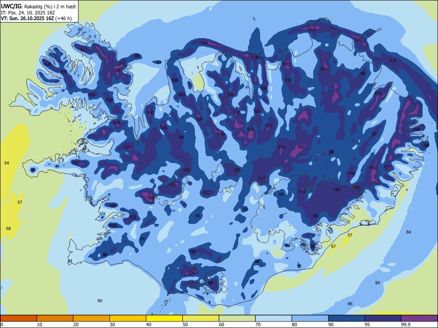Click the '70' legend tick label
The height and width of the screenshot is (328, 438).
[x=258, y=325]
